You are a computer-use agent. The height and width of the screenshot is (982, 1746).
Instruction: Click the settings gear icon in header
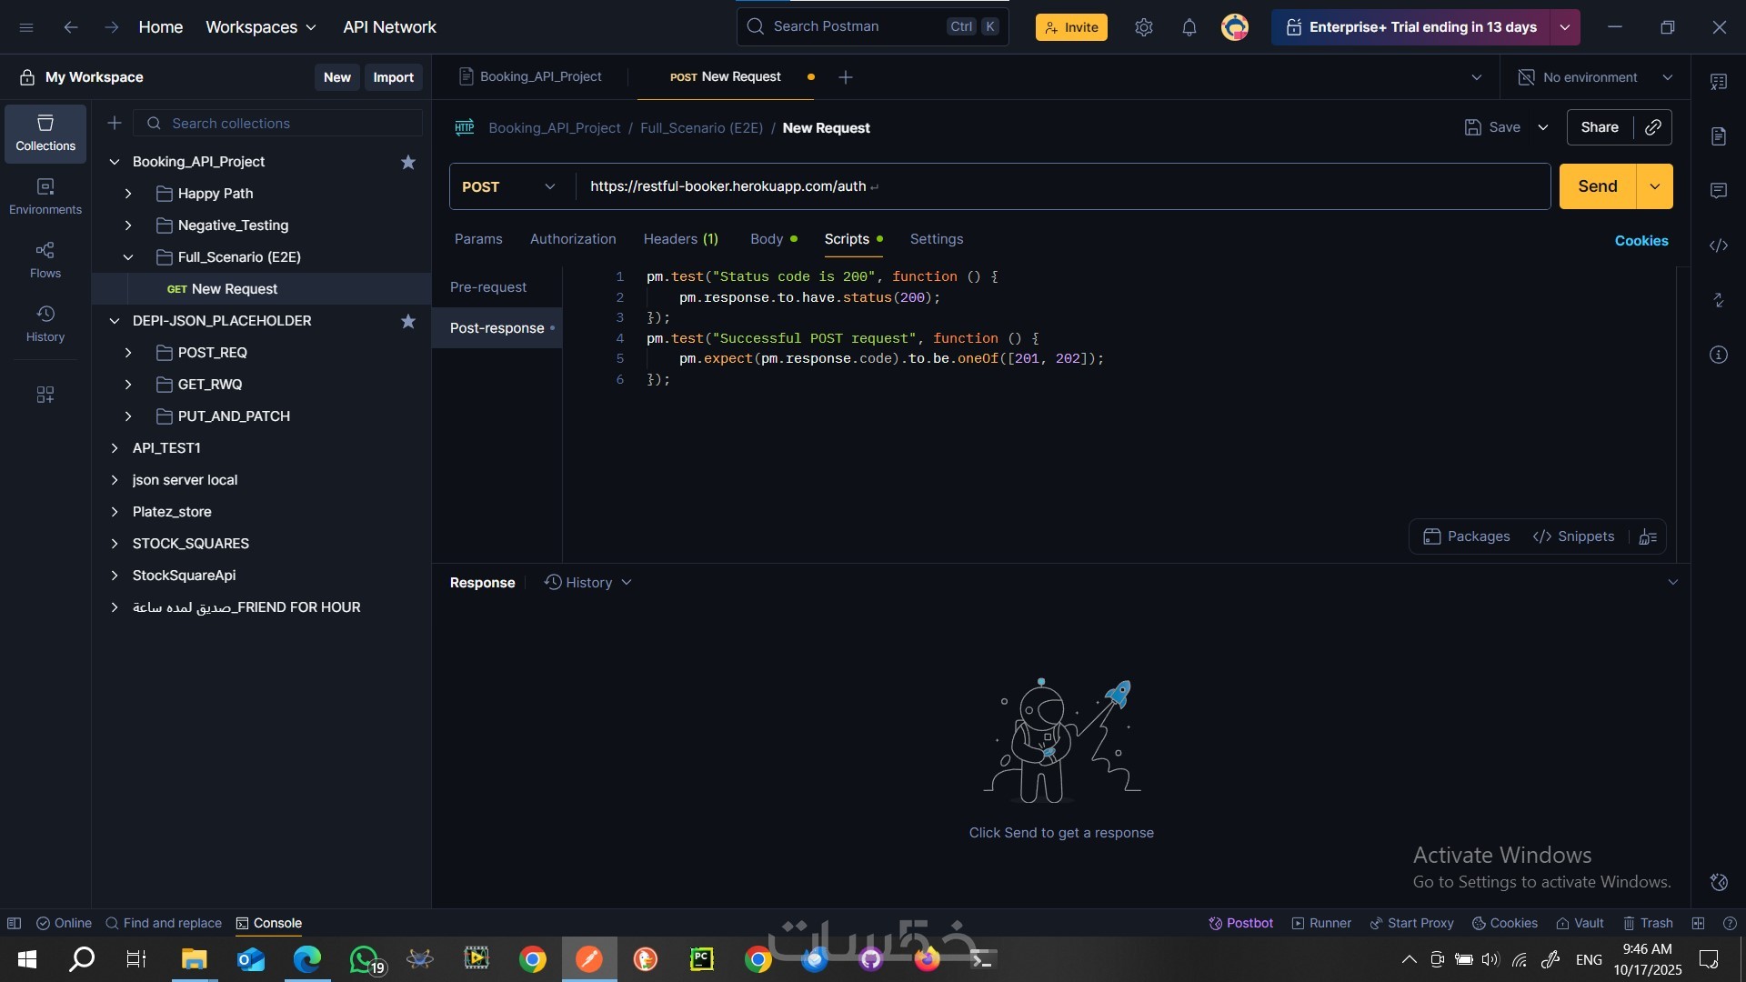point(1144,27)
